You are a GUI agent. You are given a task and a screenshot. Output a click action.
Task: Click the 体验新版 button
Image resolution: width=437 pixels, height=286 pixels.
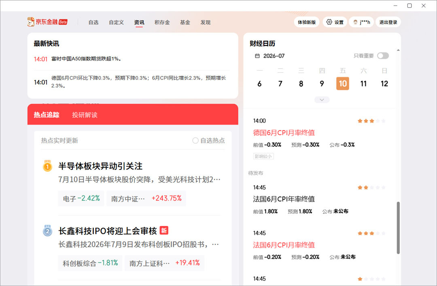coord(307,22)
